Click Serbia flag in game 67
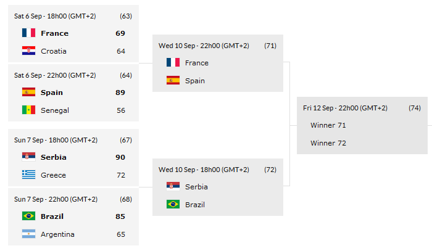This screenshot has height=251, width=432. point(28,157)
